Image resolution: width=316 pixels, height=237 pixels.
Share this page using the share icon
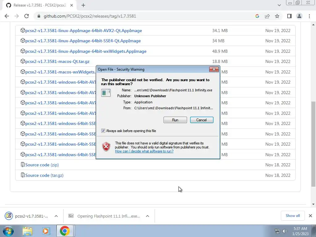click(x=267, y=16)
